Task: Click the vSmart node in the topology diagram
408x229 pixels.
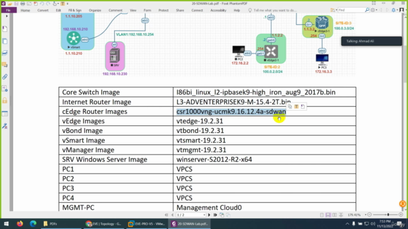Action: point(74,38)
